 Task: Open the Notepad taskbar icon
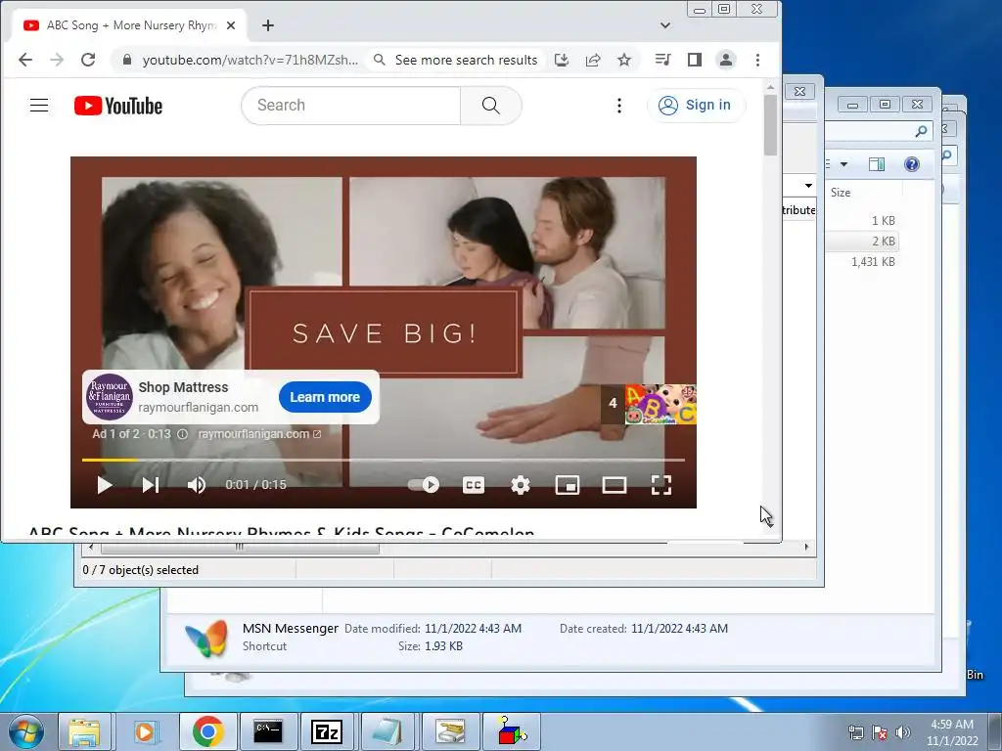[x=387, y=731]
